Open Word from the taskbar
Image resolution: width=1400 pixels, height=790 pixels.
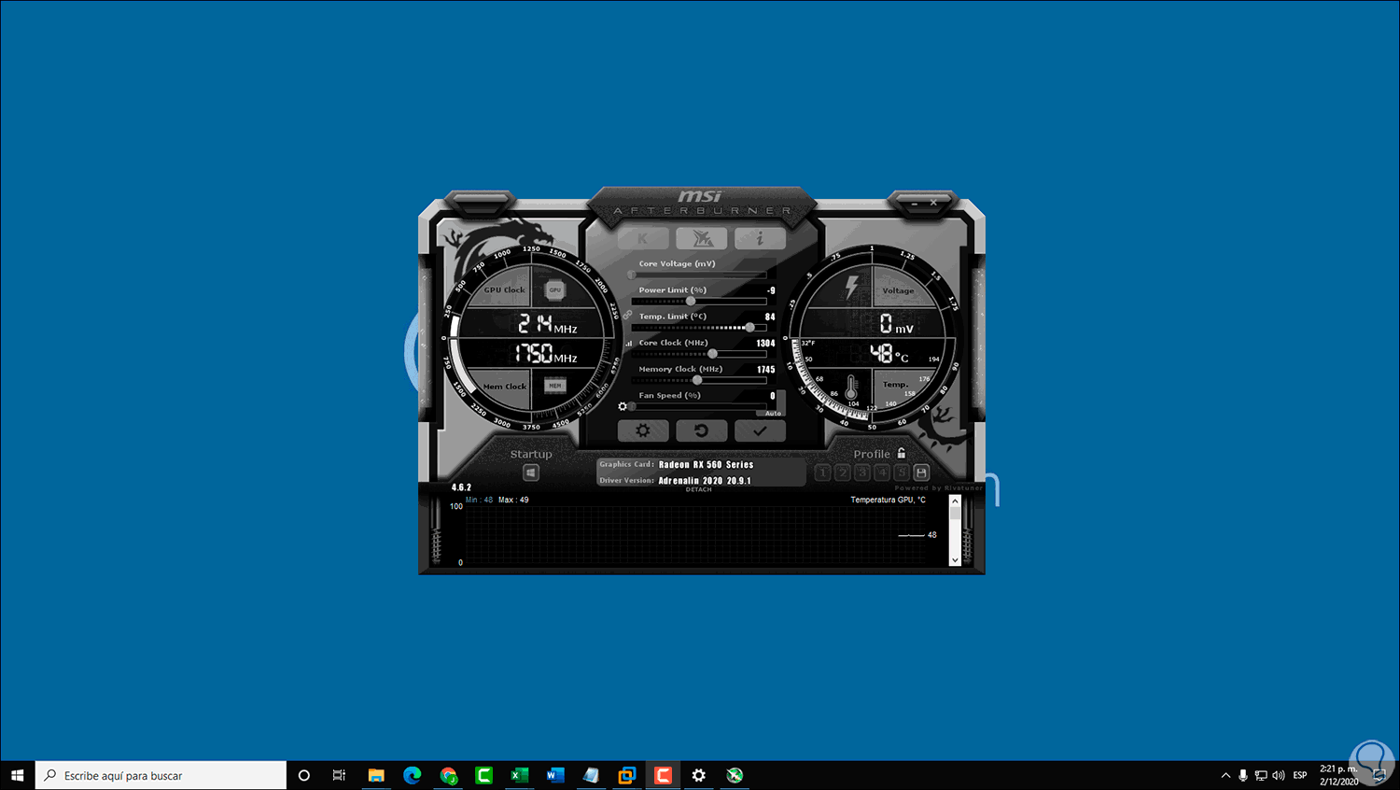pos(555,775)
